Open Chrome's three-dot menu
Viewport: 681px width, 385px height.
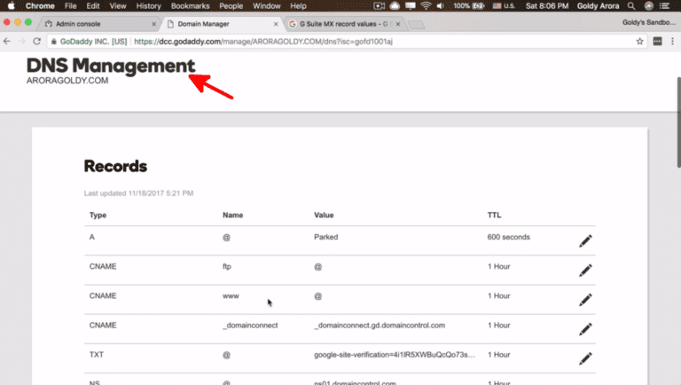pos(672,42)
